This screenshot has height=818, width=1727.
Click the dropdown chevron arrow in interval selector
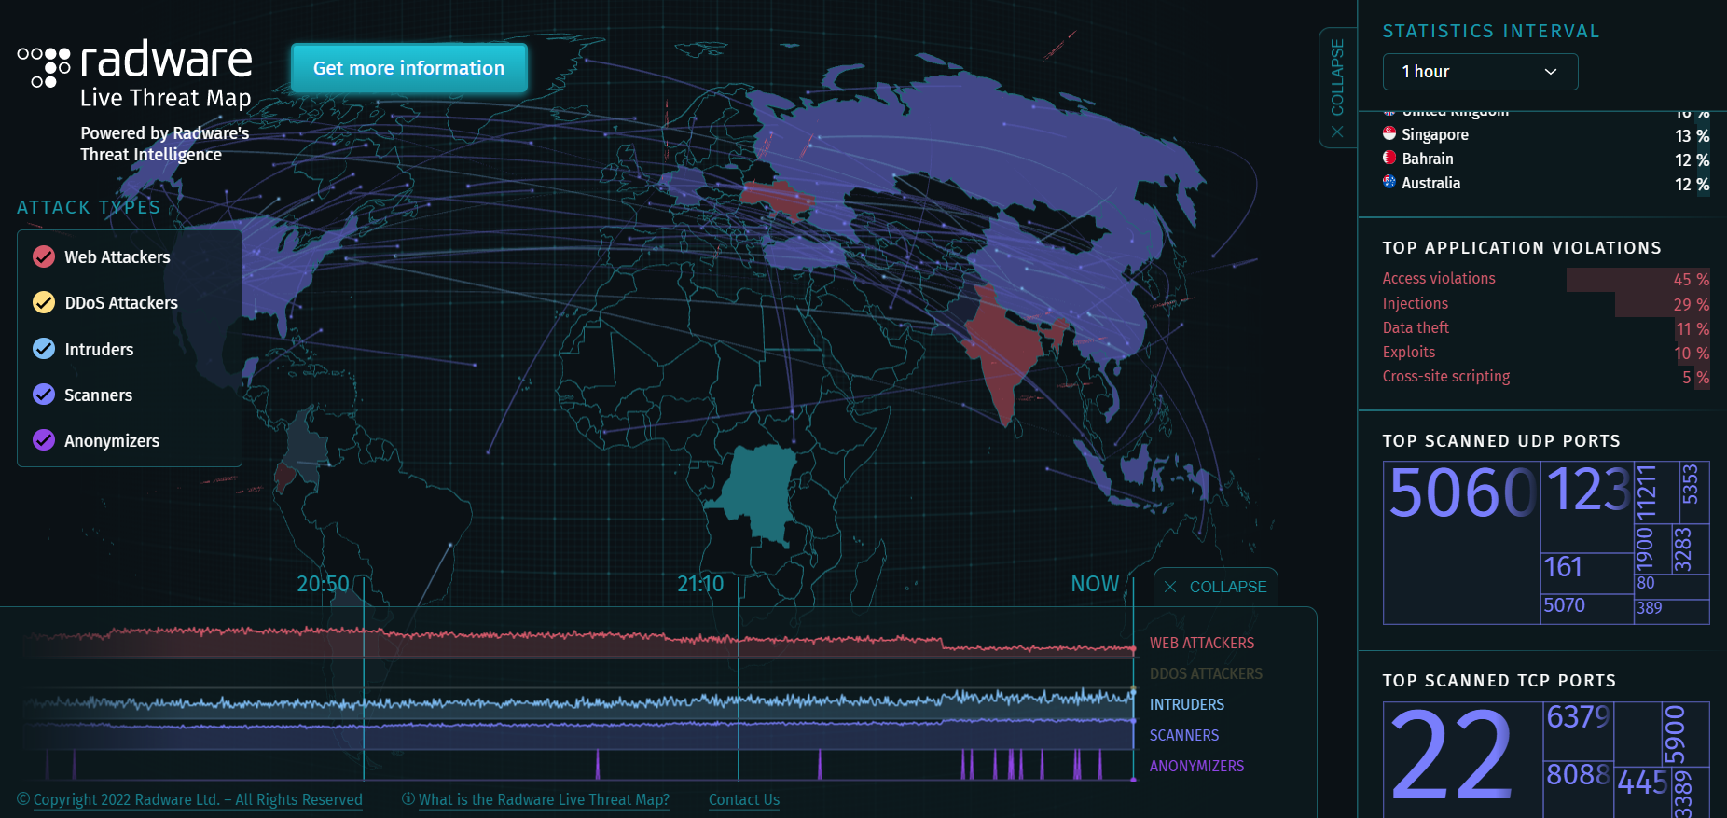click(x=1551, y=72)
